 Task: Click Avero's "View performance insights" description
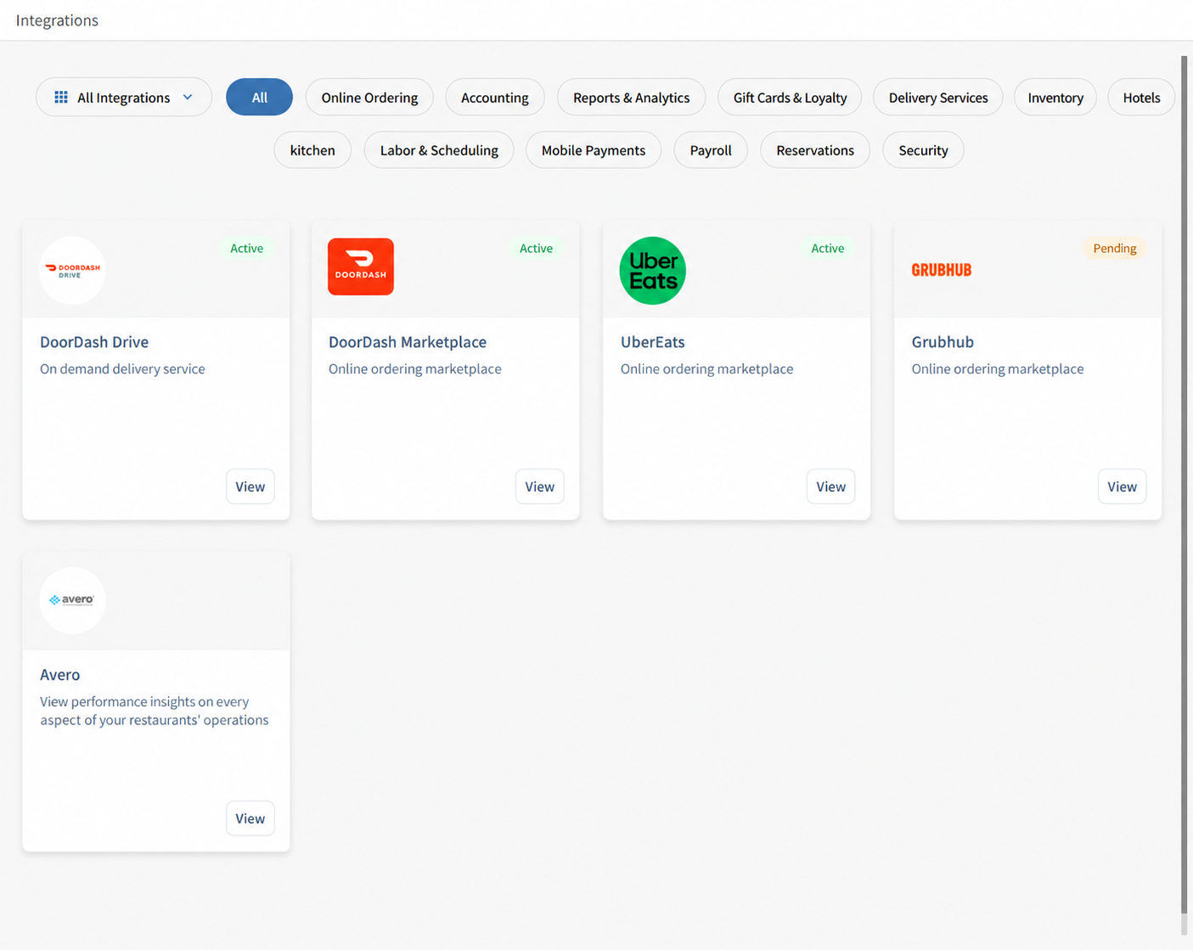pos(155,711)
